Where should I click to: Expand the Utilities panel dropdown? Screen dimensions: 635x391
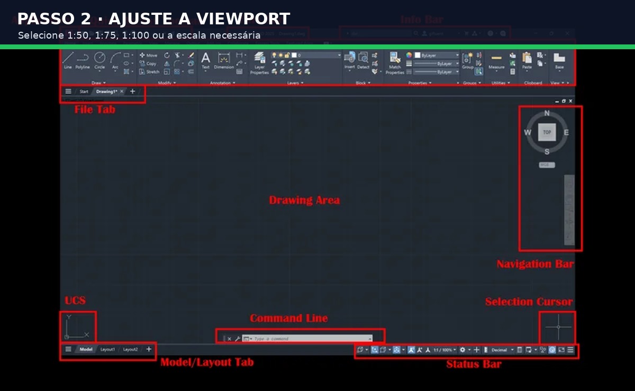(502, 83)
